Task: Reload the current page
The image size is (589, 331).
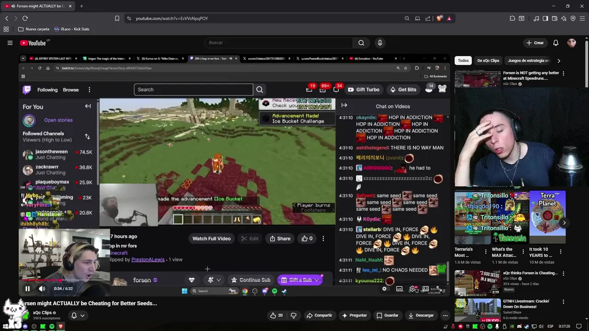Action: coord(25,18)
